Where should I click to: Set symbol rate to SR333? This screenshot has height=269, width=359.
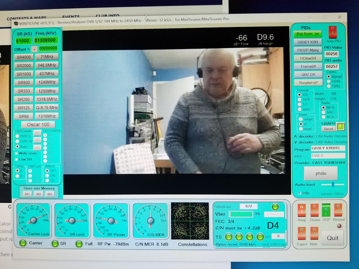[24, 91]
